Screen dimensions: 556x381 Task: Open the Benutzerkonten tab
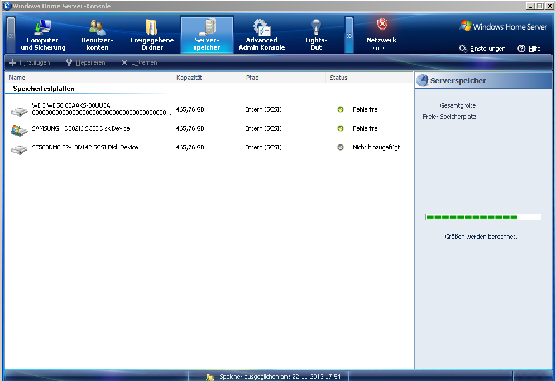tap(97, 35)
